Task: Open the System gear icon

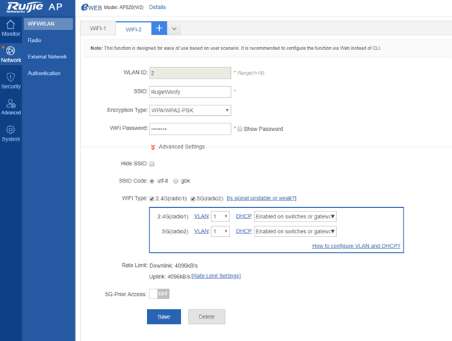Action: 10,130
